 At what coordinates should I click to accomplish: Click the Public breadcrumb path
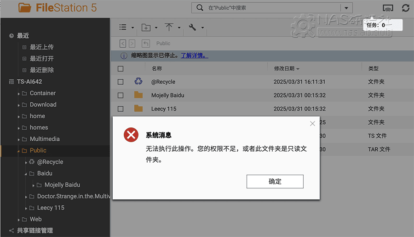pyautogui.click(x=163, y=44)
